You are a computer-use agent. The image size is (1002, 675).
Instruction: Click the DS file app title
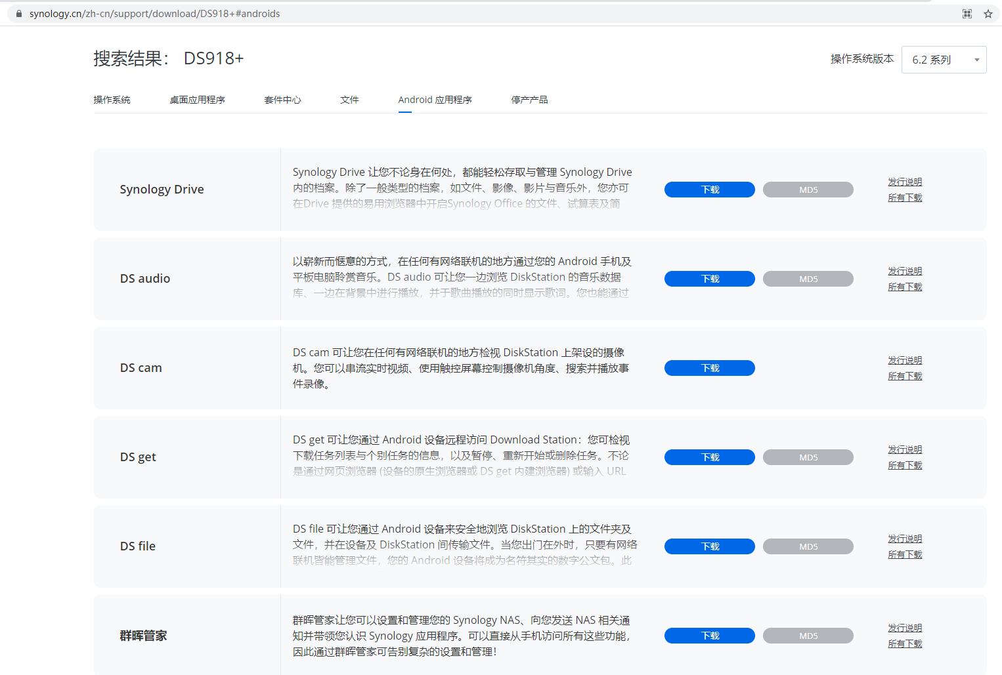point(138,546)
